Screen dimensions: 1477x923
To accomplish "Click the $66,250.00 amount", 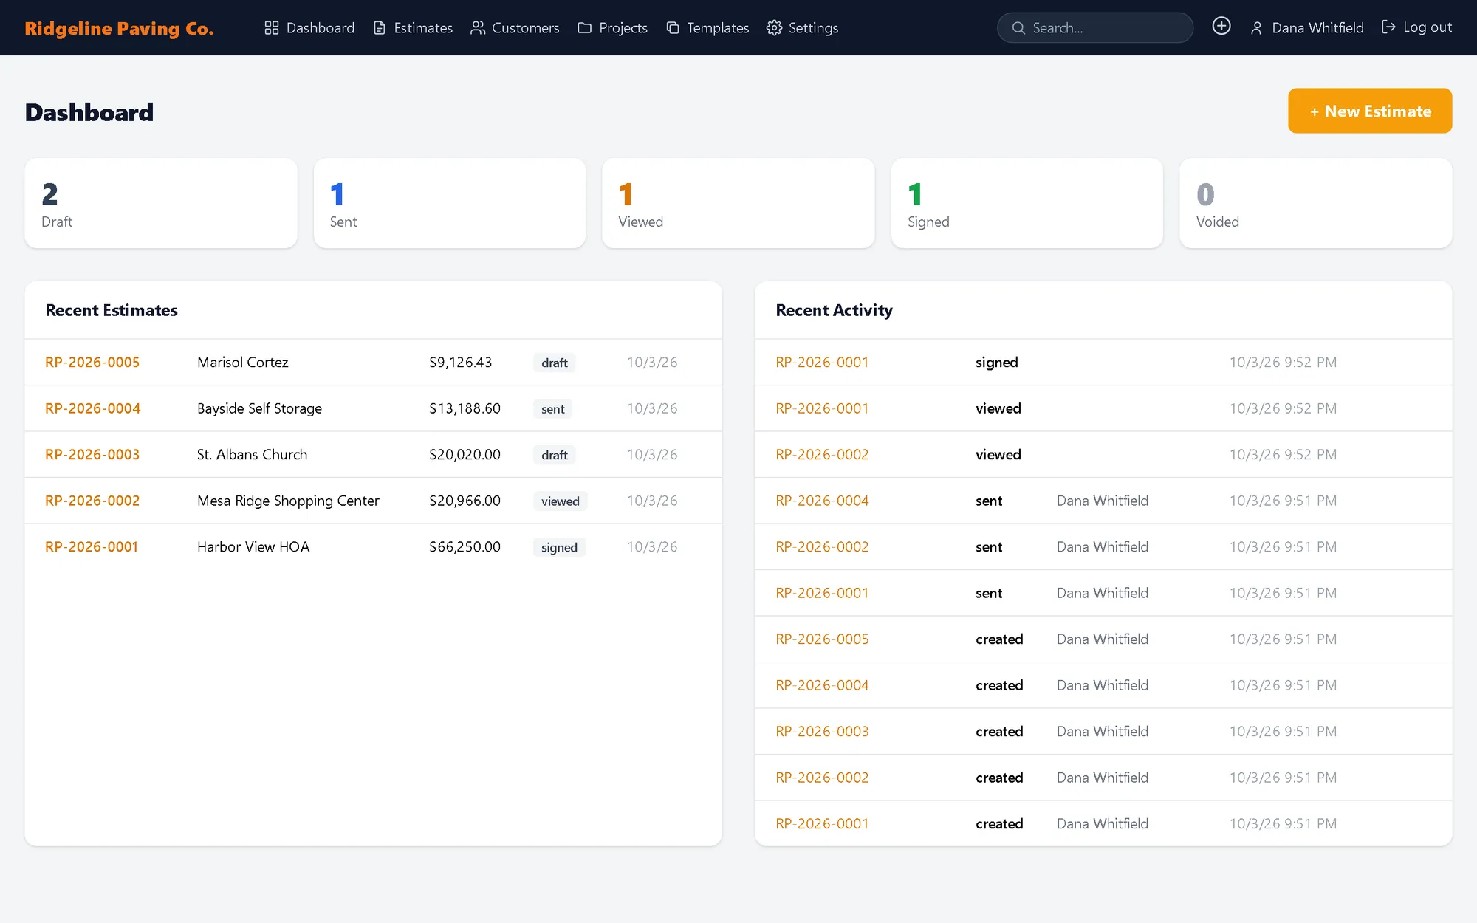I will click(x=465, y=547).
